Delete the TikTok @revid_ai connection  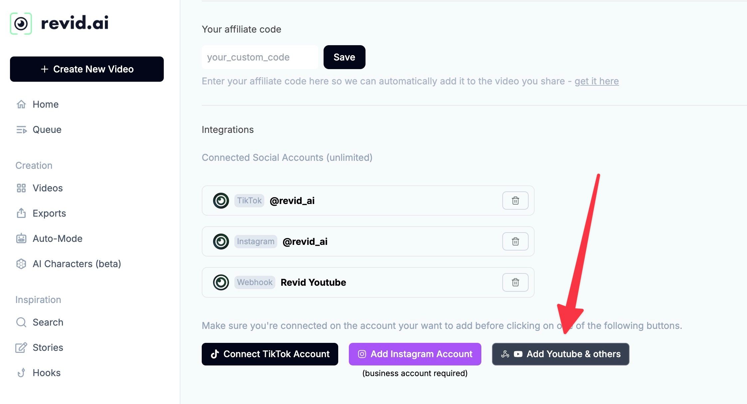click(x=515, y=201)
